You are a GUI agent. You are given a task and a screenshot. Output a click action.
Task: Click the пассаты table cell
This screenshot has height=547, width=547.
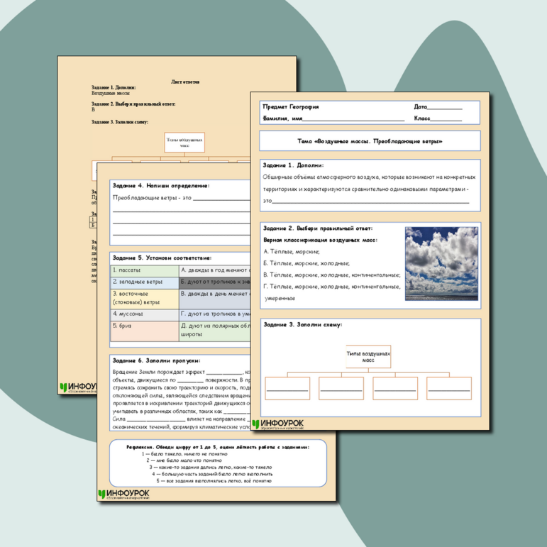pos(144,270)
